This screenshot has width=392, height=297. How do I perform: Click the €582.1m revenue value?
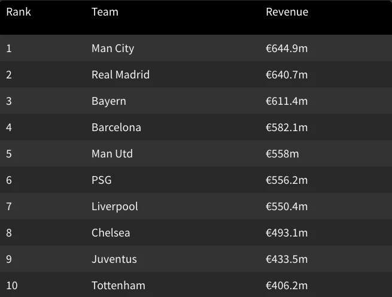(x=287, y=128)
